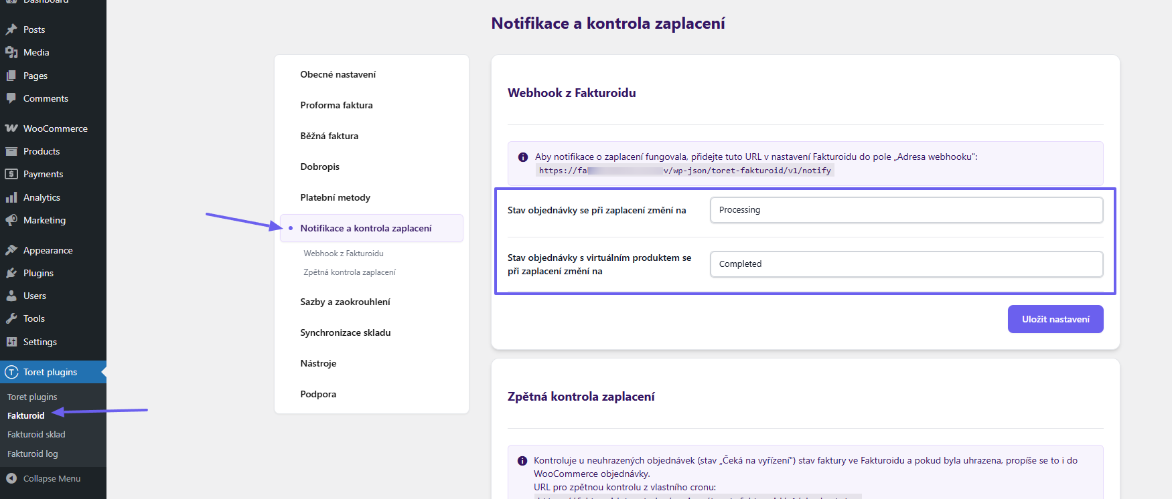
Task: Click the Analytics bar chart icon
Action: pos(11,197)
